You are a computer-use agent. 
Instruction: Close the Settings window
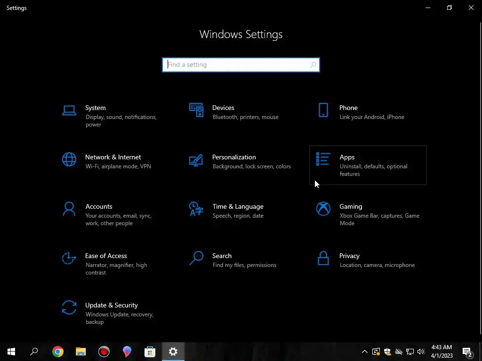click(471, 8)
